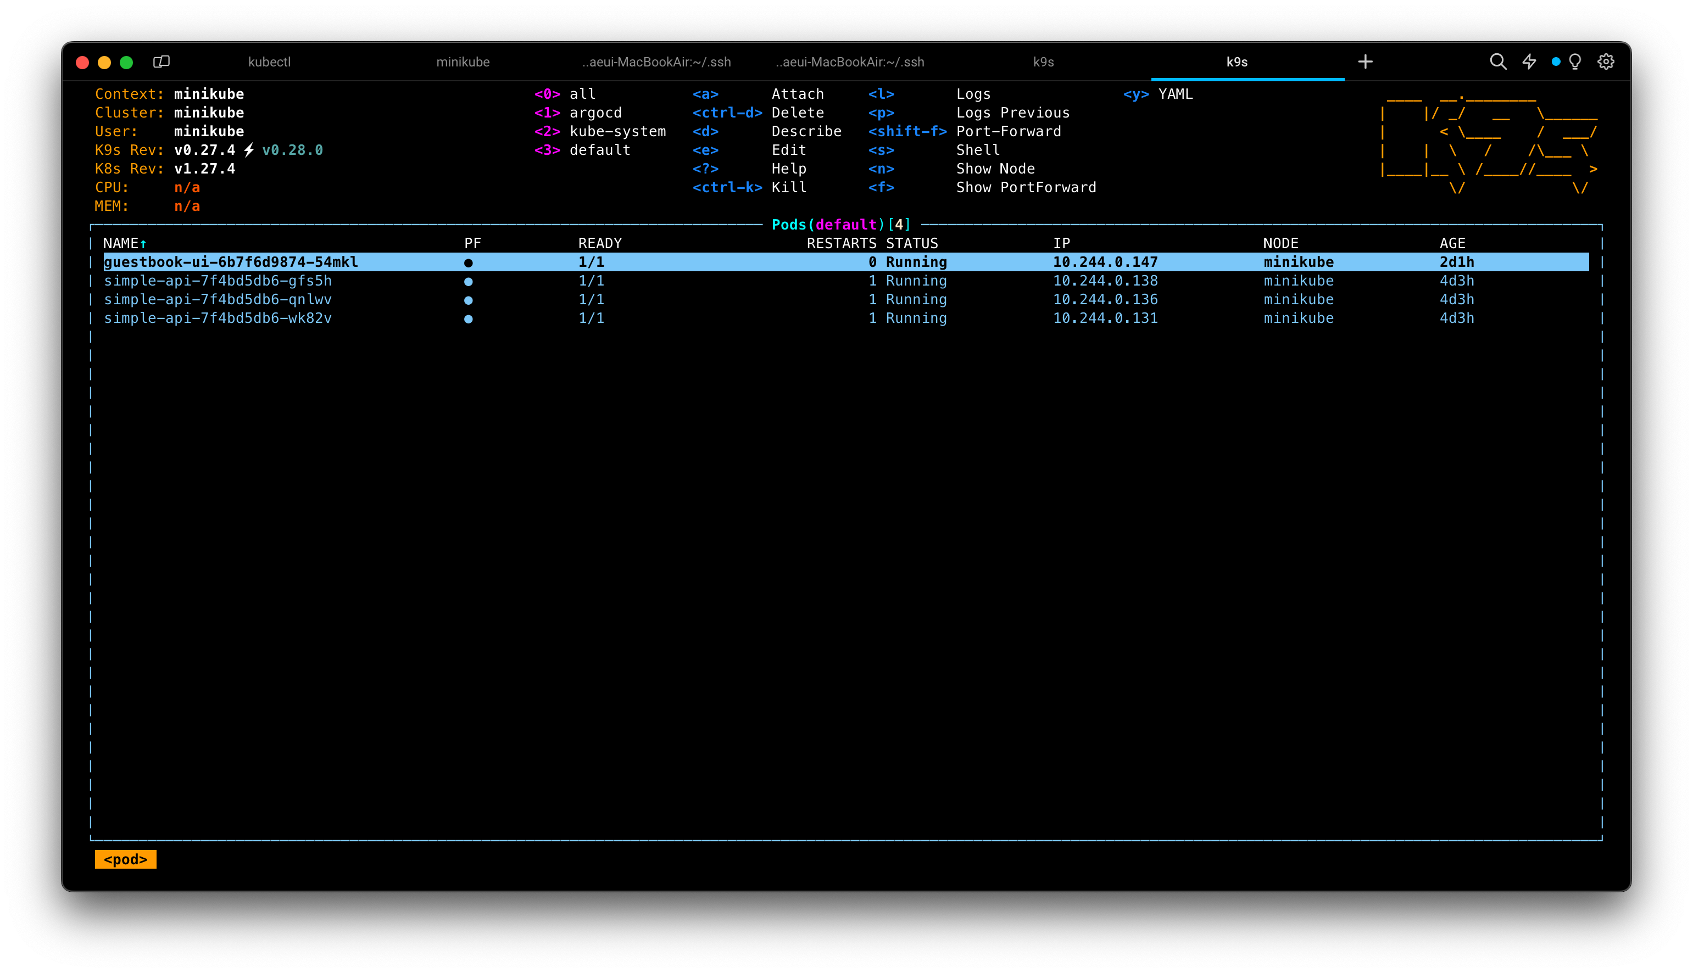Switch to the kubectl tab
Image resolution: width=1693 pixels, height=973 pixels.
(x=269, y=62)
